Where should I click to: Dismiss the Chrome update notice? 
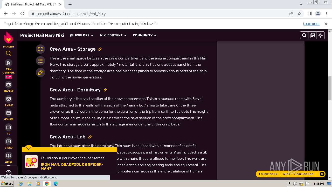pos(326,24)
